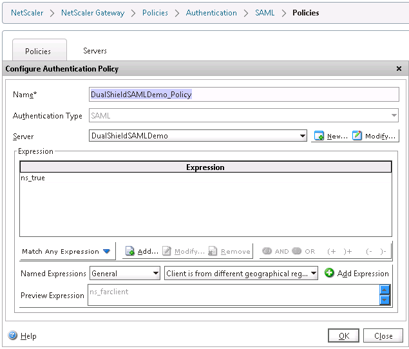
Task: Click the OK button
Action: pyautogui.click(x=343, y=335)
